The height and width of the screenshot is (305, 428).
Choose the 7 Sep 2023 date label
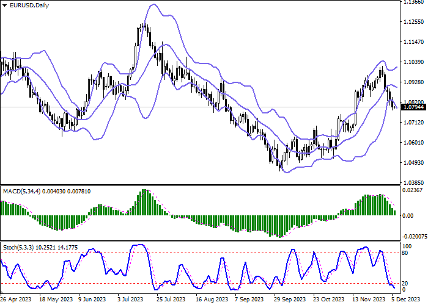(x=249, y=300)
